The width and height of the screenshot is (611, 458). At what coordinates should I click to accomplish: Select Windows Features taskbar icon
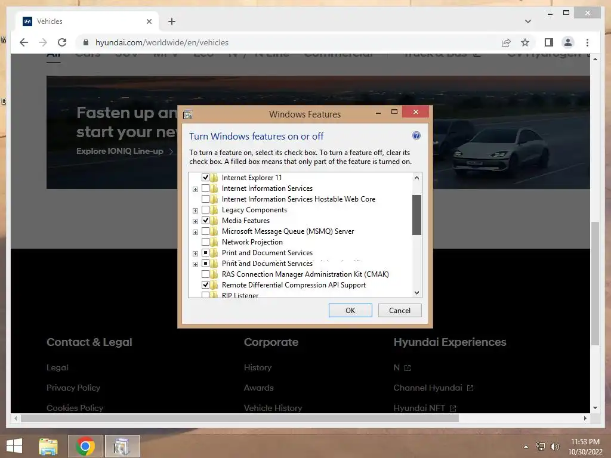122,446
